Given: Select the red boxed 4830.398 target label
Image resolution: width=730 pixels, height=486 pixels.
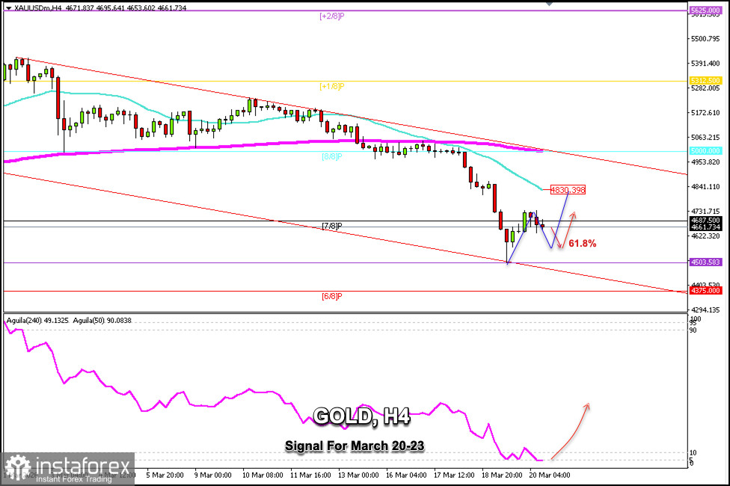Looking at the screenshot, I should pyautogui.click(x=568, y=189).
